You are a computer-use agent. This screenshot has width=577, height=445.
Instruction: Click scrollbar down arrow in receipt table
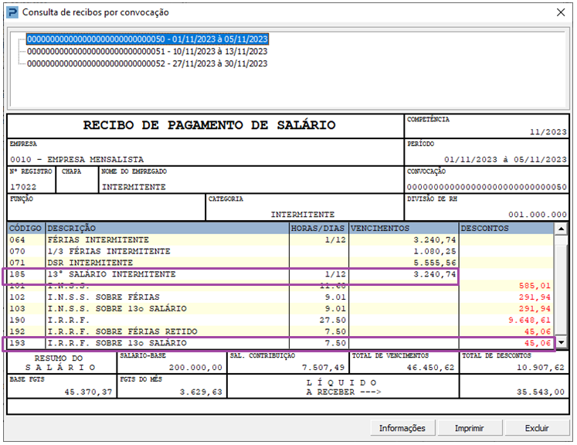(x=561, y=343)
